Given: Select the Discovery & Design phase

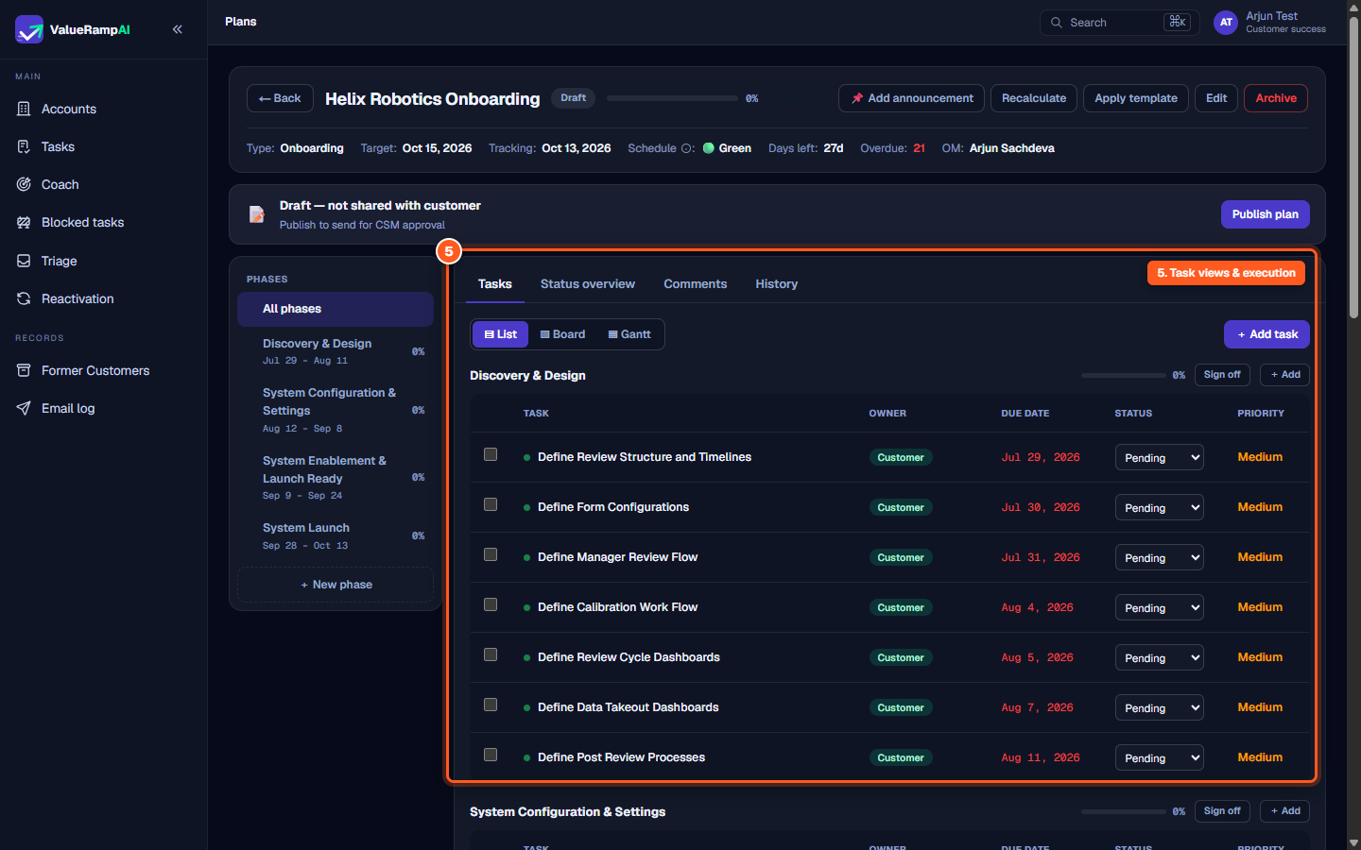Looking at the screenshot, I should pos(336,351).
